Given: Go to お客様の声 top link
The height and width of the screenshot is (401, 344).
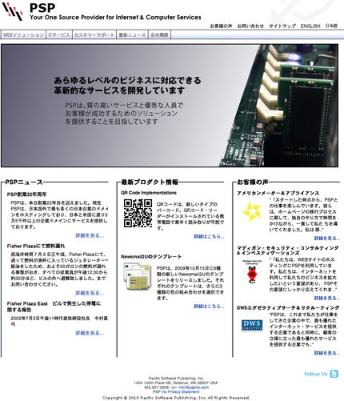Looking at the screenshot, I should (221, 26).
